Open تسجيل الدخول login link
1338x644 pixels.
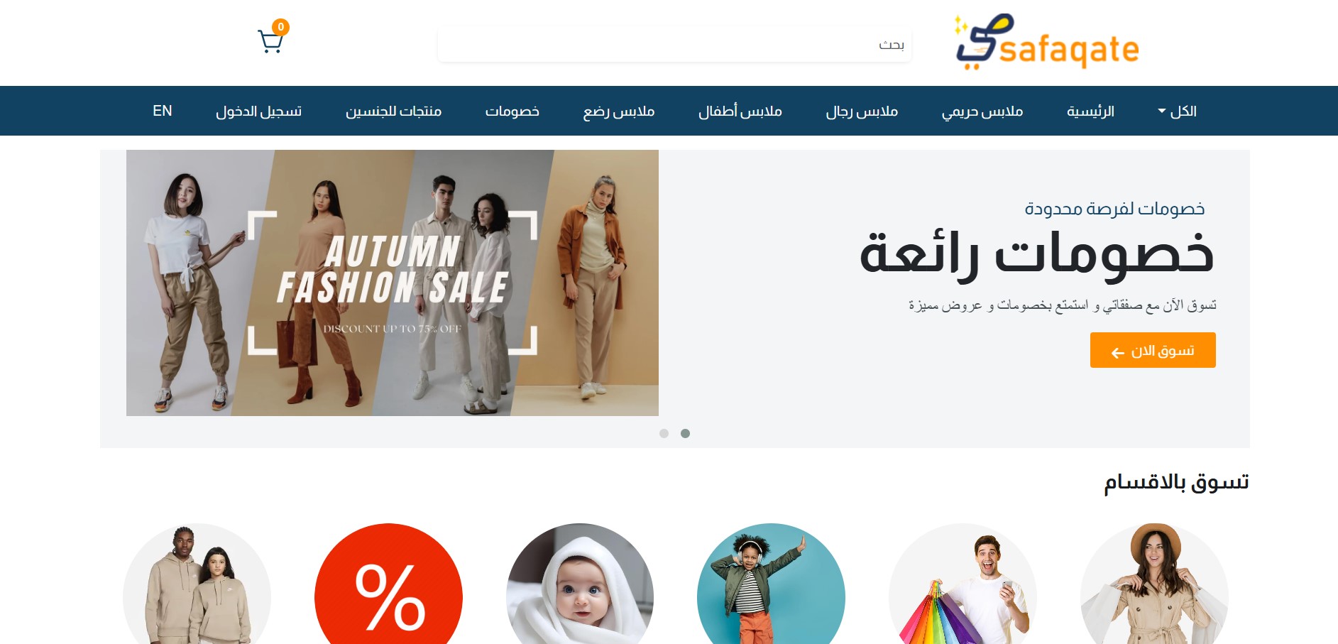(x=259, y=111)
